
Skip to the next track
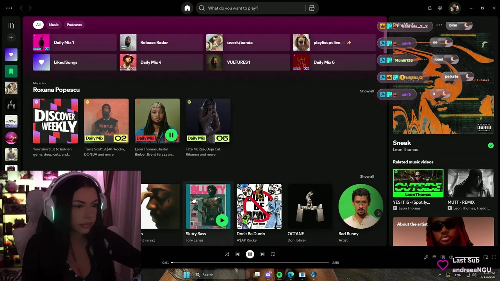262,254
